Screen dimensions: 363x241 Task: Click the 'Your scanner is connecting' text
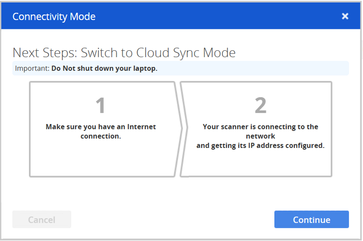pos(260,127)
